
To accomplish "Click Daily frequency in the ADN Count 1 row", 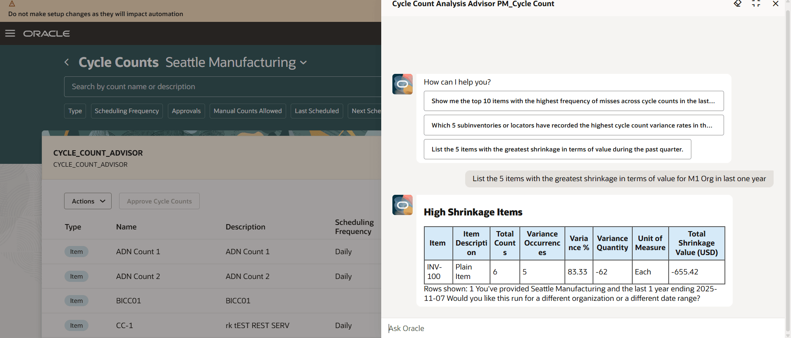I will (343, 252).
